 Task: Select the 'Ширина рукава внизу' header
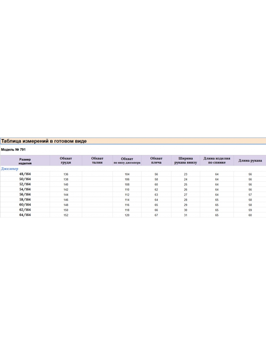(x=186, y=161)
